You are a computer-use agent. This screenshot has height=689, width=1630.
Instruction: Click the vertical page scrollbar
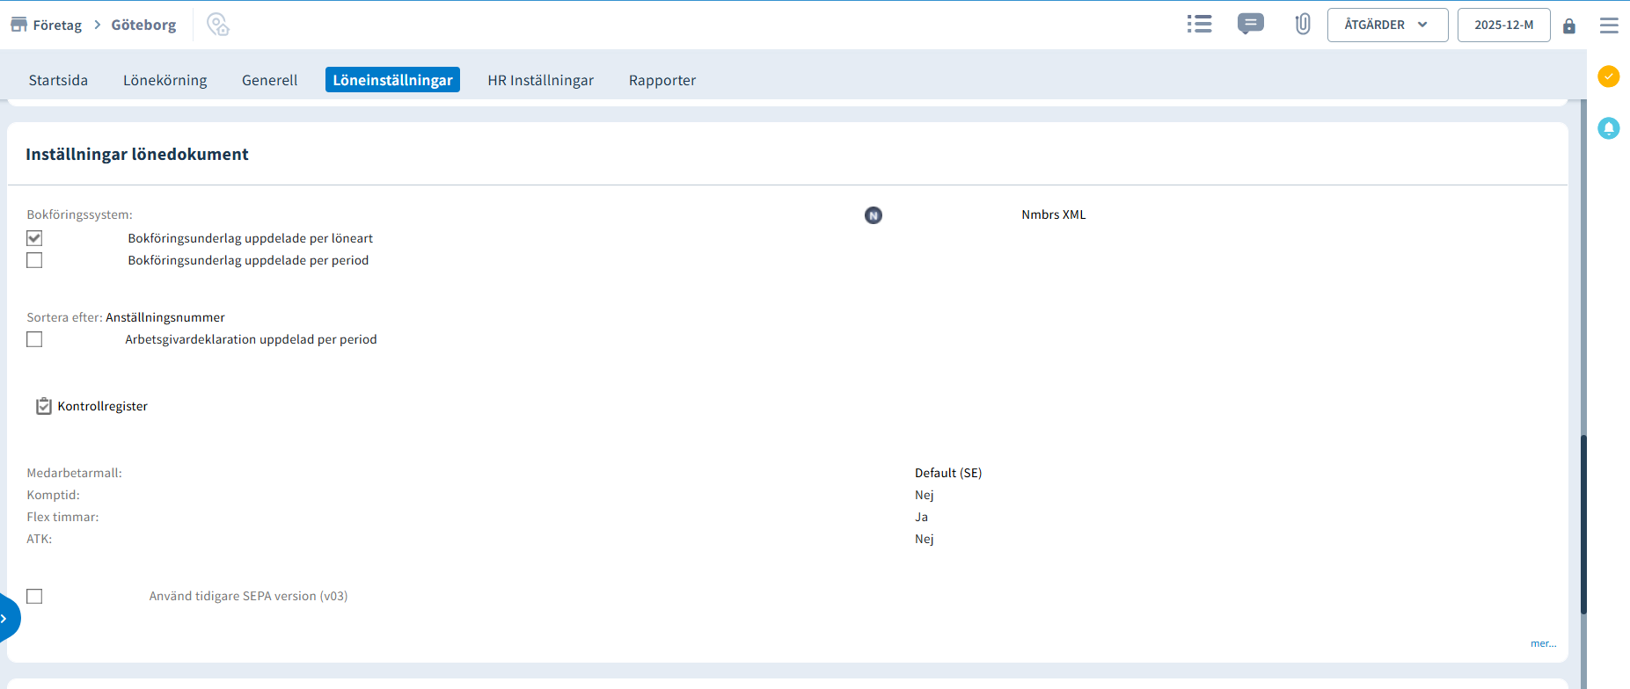tap(1583, 525)
